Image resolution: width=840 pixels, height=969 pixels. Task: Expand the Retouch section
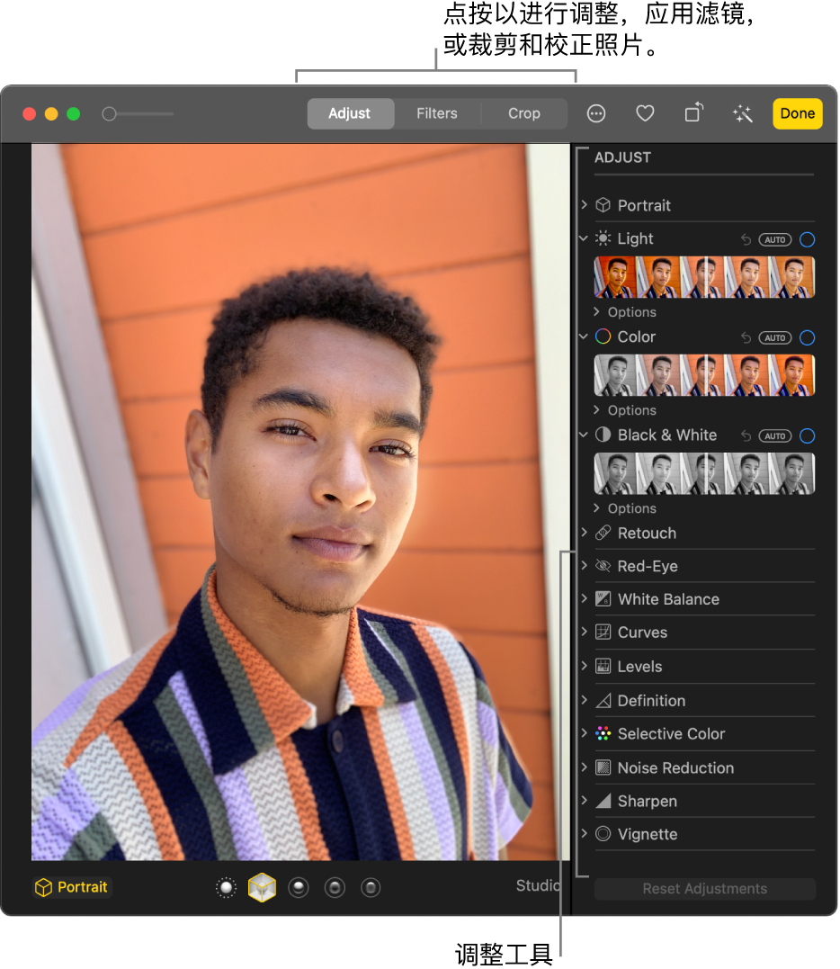[584, 532]
